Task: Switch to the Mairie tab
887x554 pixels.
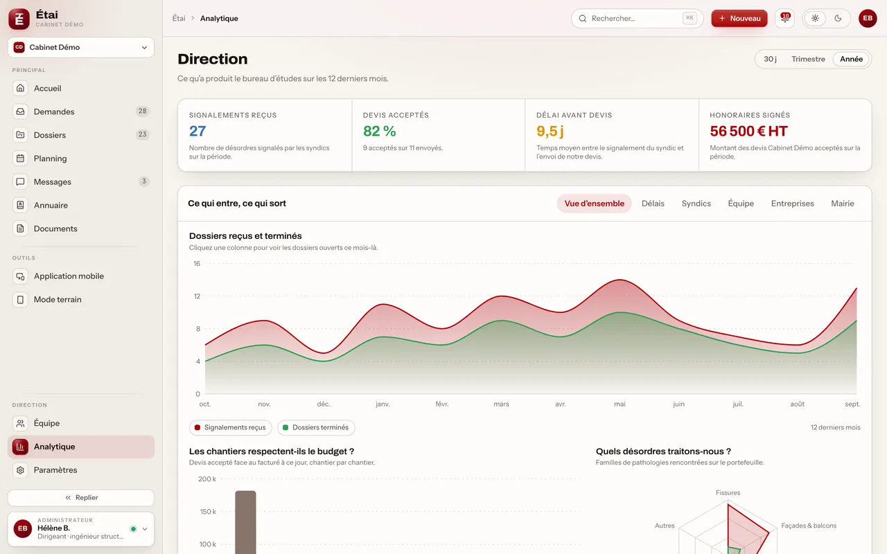Action: [843, 204]
